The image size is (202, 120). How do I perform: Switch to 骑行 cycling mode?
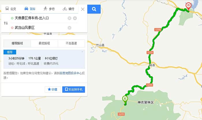68,9
